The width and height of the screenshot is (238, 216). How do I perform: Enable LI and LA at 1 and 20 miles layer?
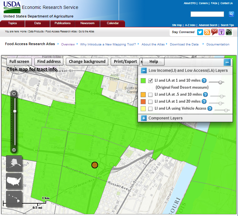pyautogui.click(x=150, y=102)
